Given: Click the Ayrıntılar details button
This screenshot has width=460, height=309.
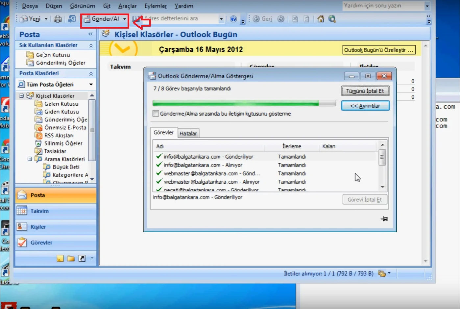Looking at the screenshot, I should (x=365, y=106).
